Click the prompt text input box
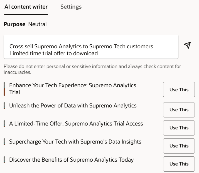Image resolution: width=199 pixels, height=173 pixels. (x=91, y=47)
